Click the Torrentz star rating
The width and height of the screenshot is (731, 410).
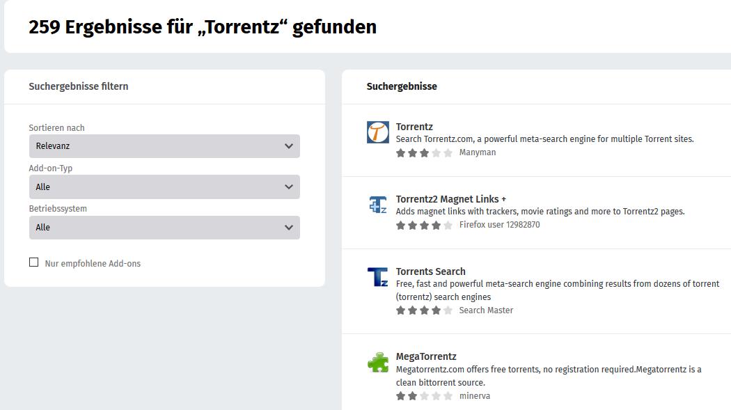[x=424, y=152]
